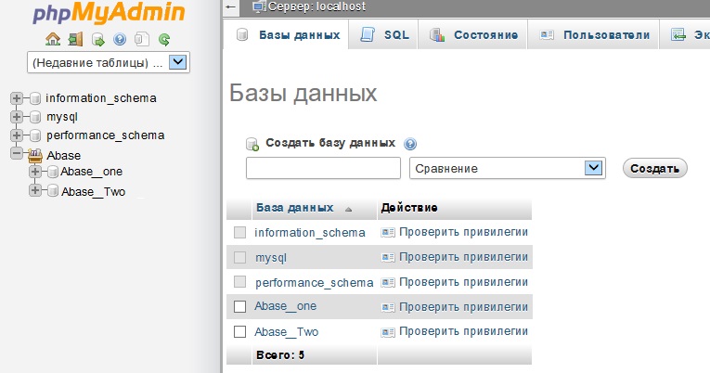Open the Недавние таблицы dropdown
The height and width of the screenshot is (373, 710).
(x=179, y=63)
